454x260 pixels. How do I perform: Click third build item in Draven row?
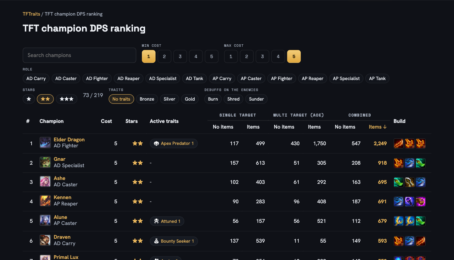tap(421, 241)
